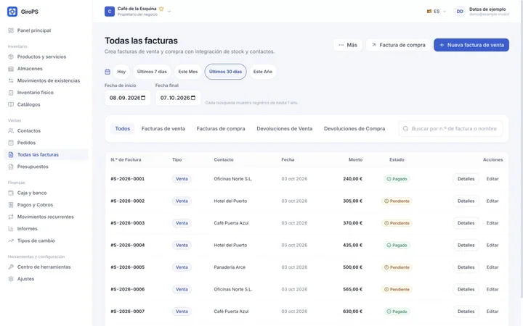Select the Últimos 30 días filter

pos(225,72)
